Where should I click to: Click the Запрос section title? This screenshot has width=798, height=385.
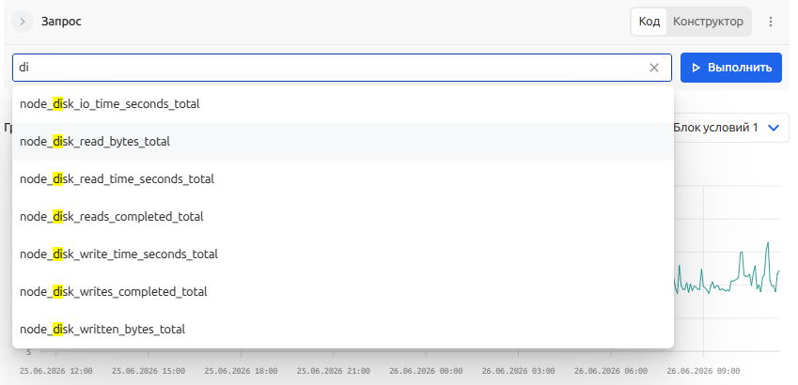pyautogui.click(x=61, y=22)
